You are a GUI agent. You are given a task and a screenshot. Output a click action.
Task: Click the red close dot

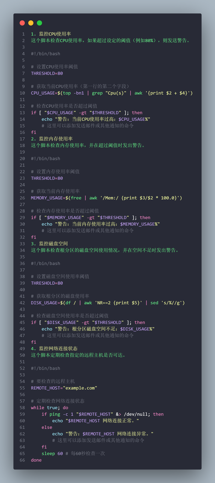[x=22, y=23]
